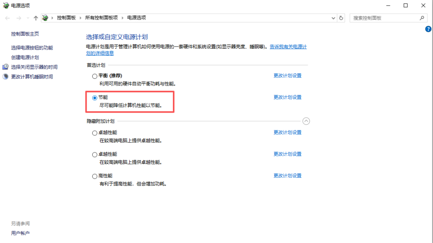Navigate to 所有控制面板项 in the breadcrumb
Image resolution: width=433 pixels, height=243 pixels.
(x=101, y=18)
